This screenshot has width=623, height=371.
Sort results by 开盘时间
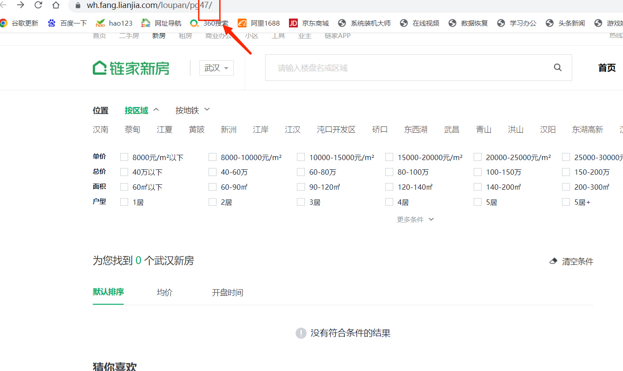tap(228, 292)
